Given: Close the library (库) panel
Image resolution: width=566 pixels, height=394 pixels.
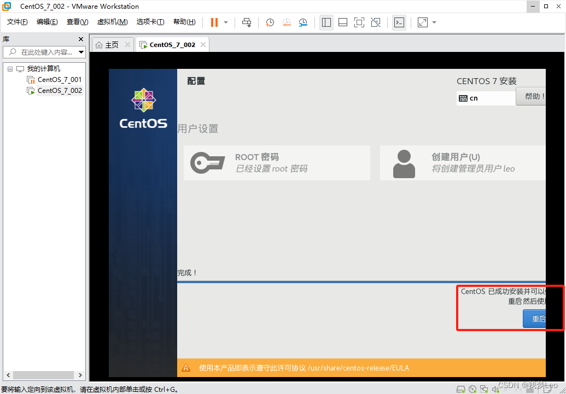Looking at the screenshot, I should 81,39.
